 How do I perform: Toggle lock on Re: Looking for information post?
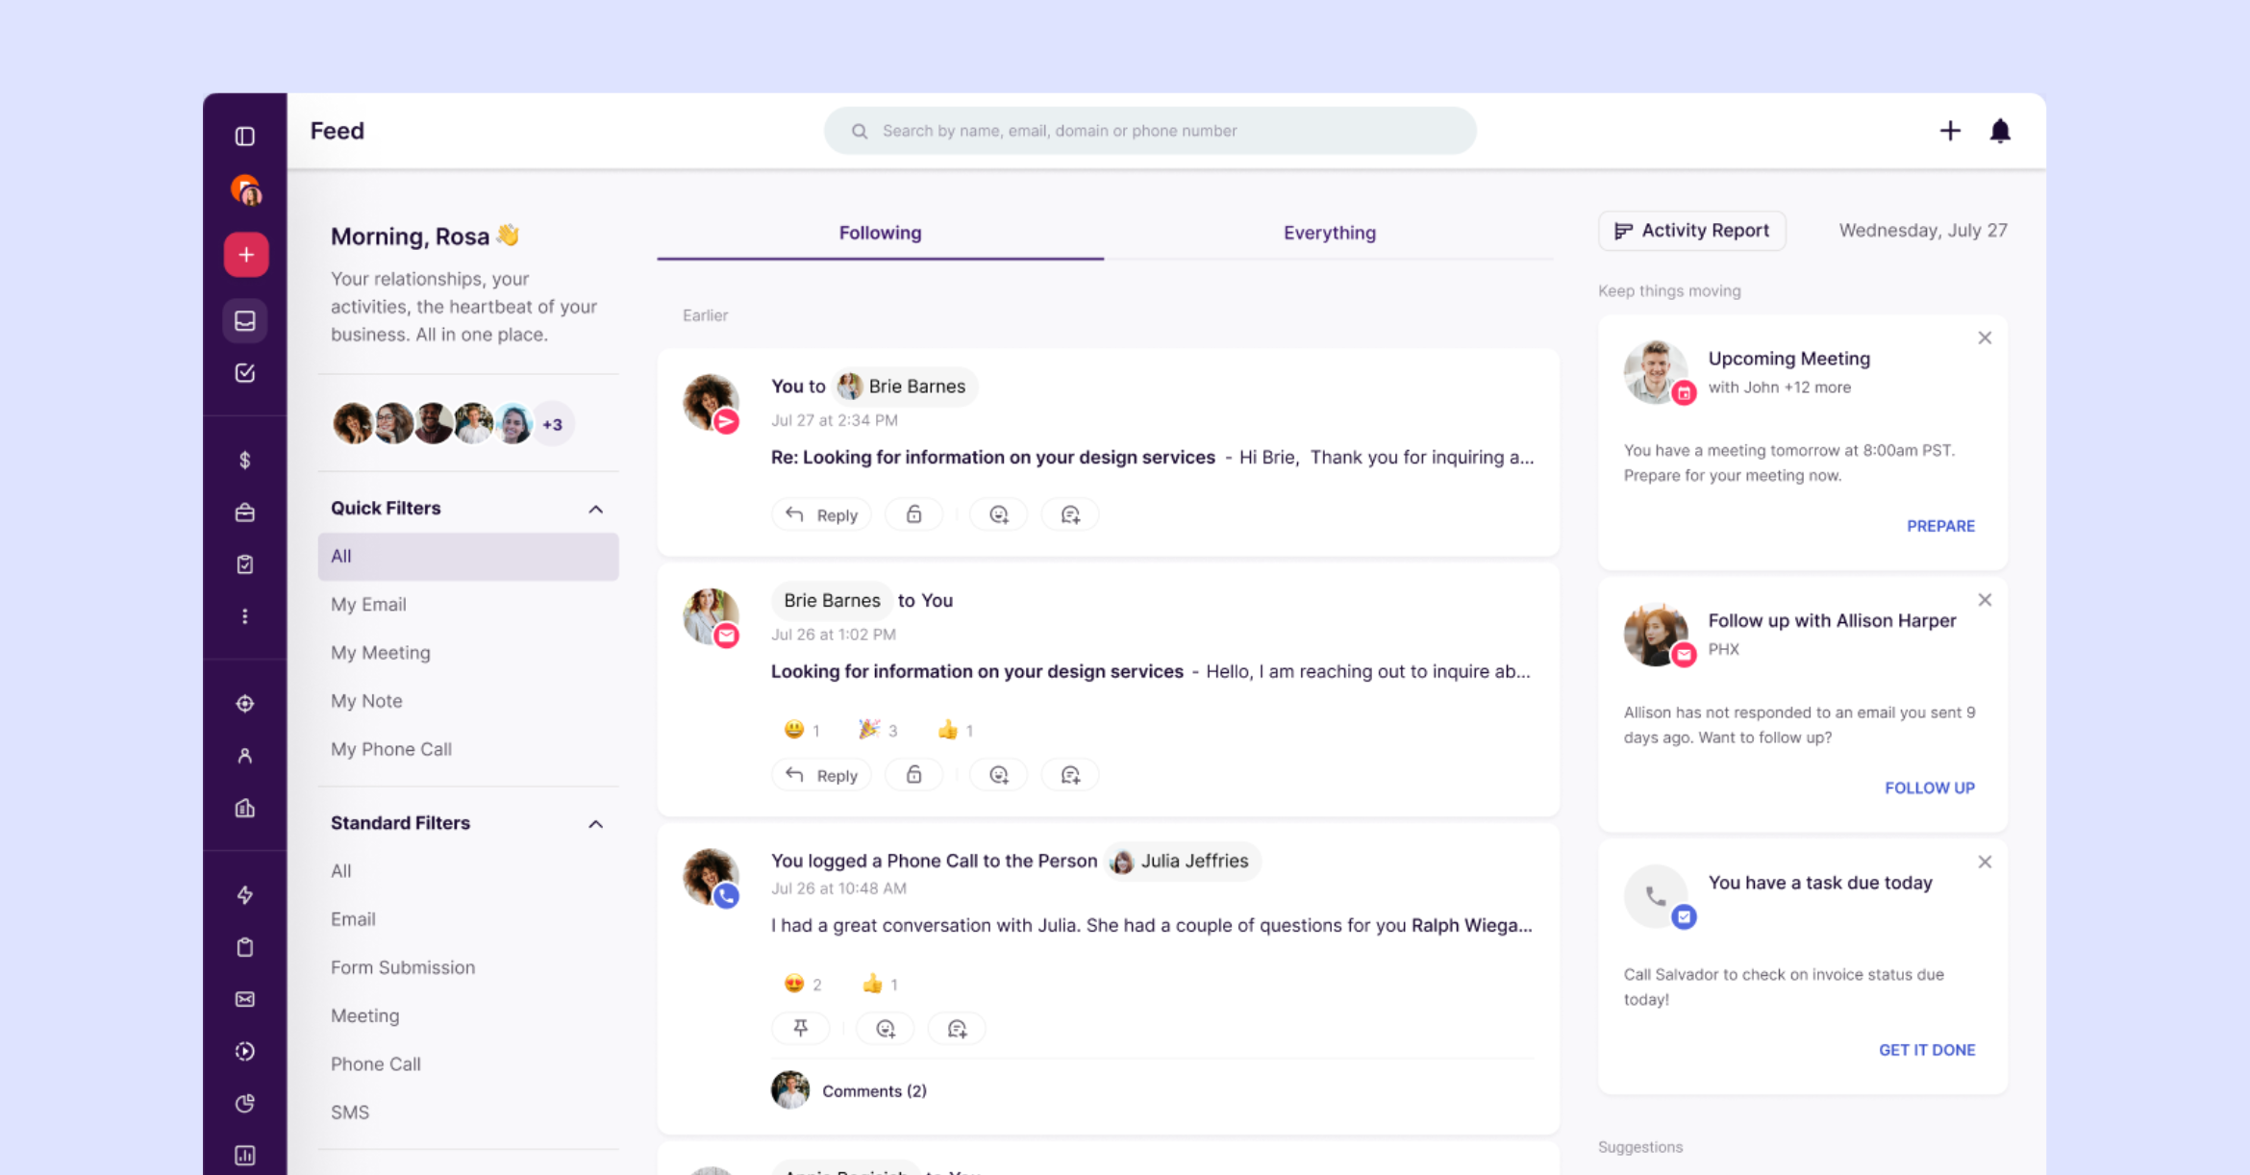tap(913, 514)
